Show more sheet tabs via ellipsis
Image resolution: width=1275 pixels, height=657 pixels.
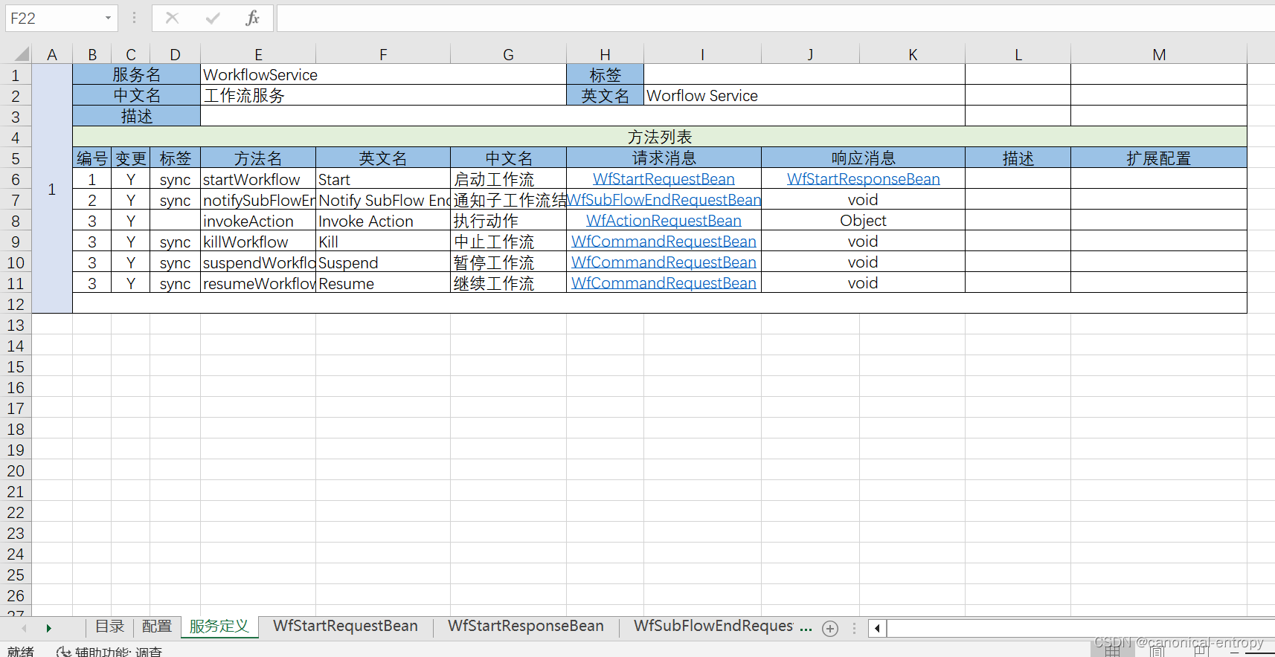point(806,628)
